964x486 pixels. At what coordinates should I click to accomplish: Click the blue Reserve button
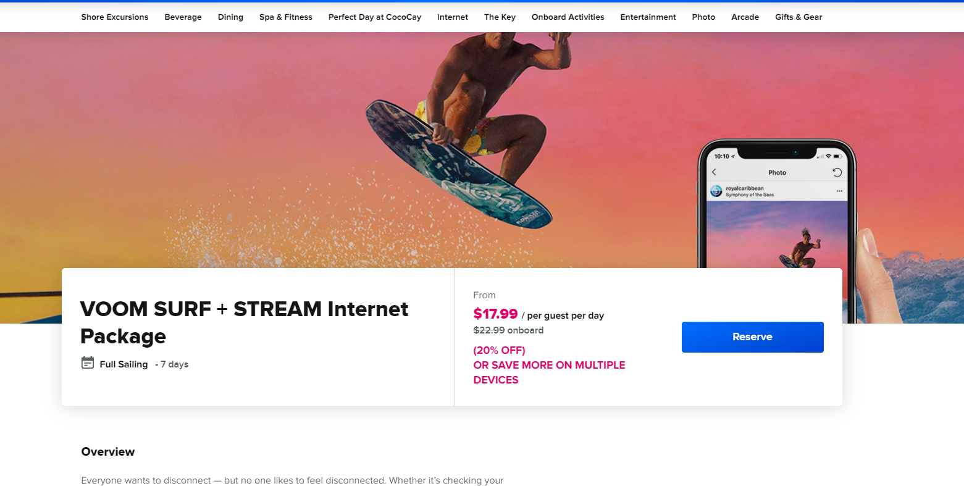(753, 337)
